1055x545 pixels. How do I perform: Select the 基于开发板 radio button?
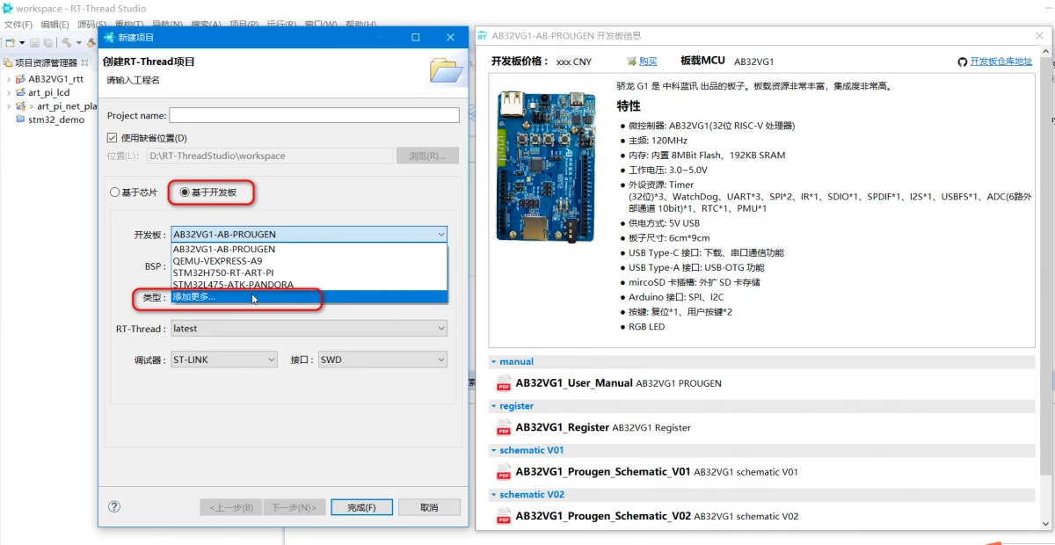pyautogui.click(x=185, y=193)
